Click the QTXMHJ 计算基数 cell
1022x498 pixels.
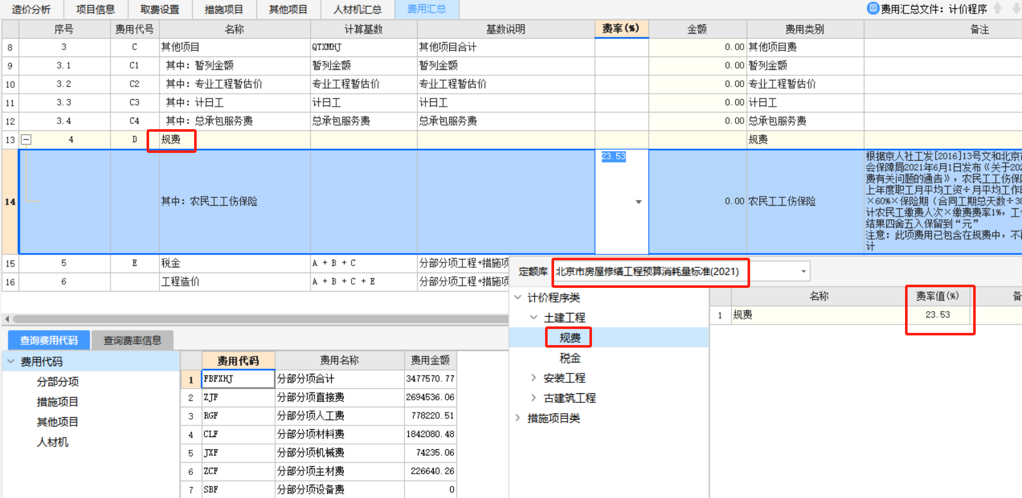point(364,47)
